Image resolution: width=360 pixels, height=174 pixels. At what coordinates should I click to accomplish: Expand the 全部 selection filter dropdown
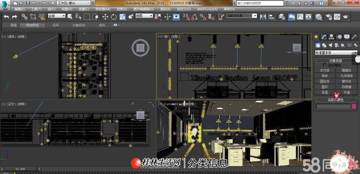tap(57, 16)
